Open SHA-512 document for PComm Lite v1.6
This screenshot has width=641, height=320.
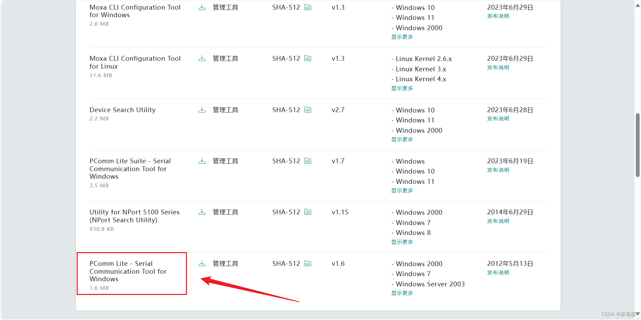(308, 263)
